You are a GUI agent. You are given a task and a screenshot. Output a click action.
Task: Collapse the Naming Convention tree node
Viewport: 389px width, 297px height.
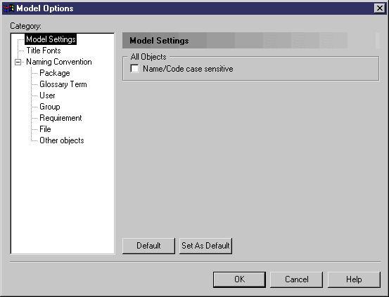(18, 62)
